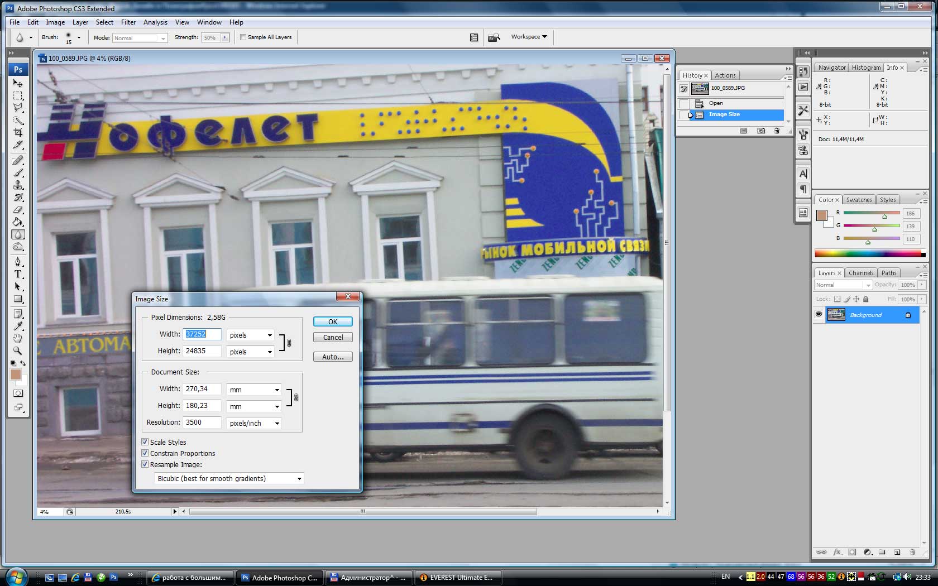Select the Pen tool

click(18, 262)
